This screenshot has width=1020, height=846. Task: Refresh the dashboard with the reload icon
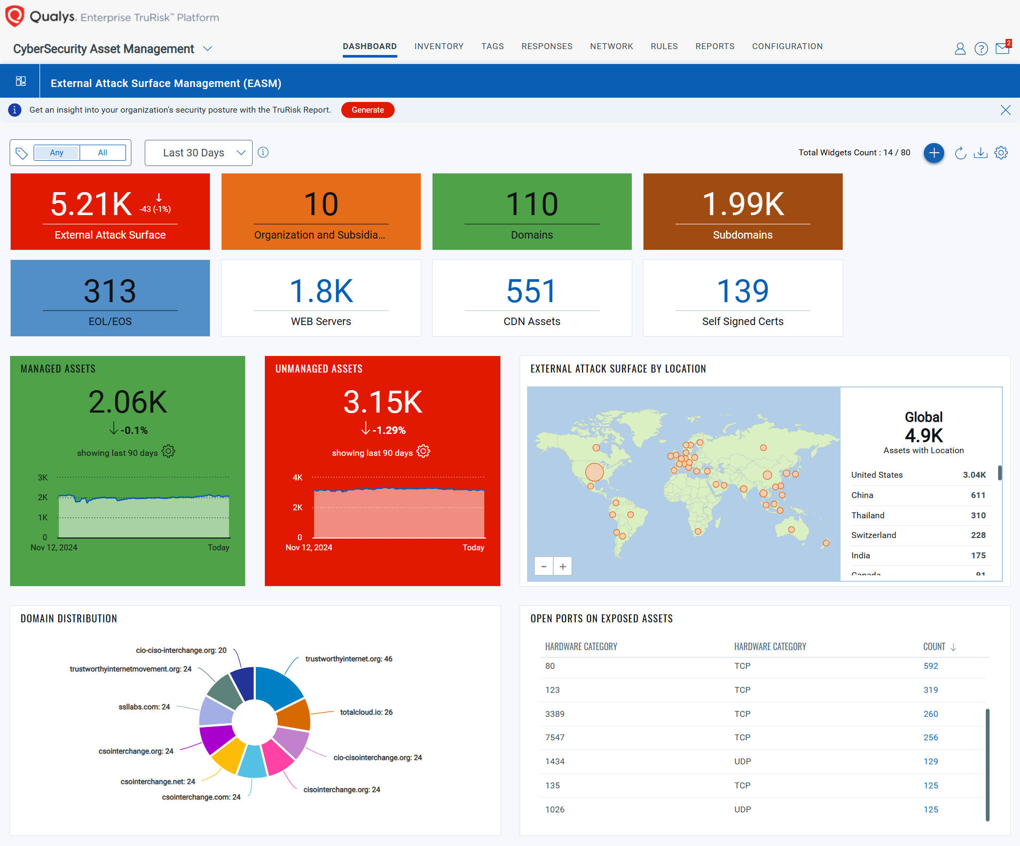click(960, 153)
